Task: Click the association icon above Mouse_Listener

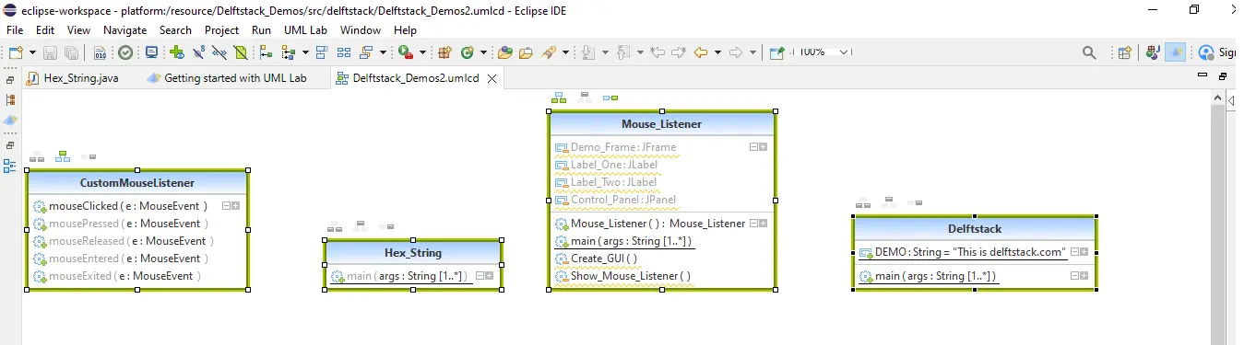Action: 610,97
